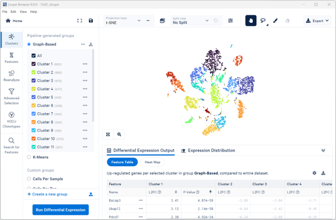Switch to Expression Distribution tab
The width and height of the screenshot is (336, 220).
[208, 150]
